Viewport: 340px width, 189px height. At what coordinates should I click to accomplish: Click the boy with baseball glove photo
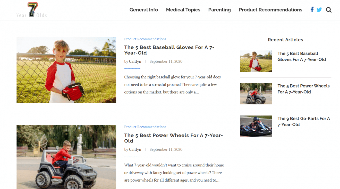point(66,70)
